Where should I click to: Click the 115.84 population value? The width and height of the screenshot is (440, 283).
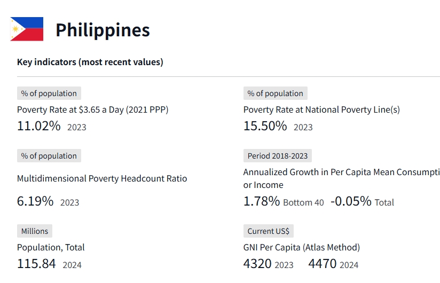(36, 264)
